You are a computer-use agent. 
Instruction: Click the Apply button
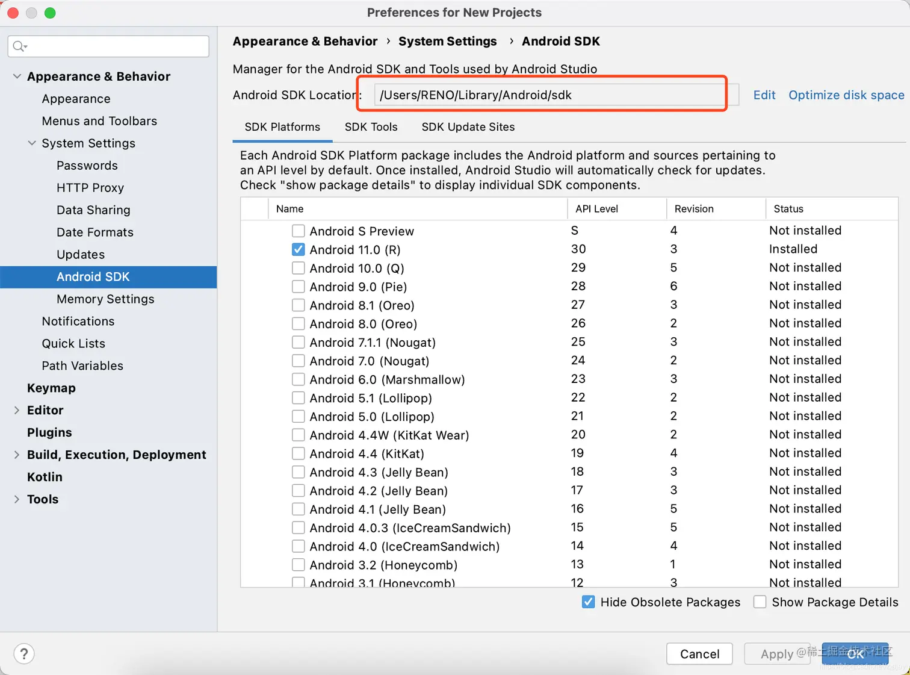point(777,654)
